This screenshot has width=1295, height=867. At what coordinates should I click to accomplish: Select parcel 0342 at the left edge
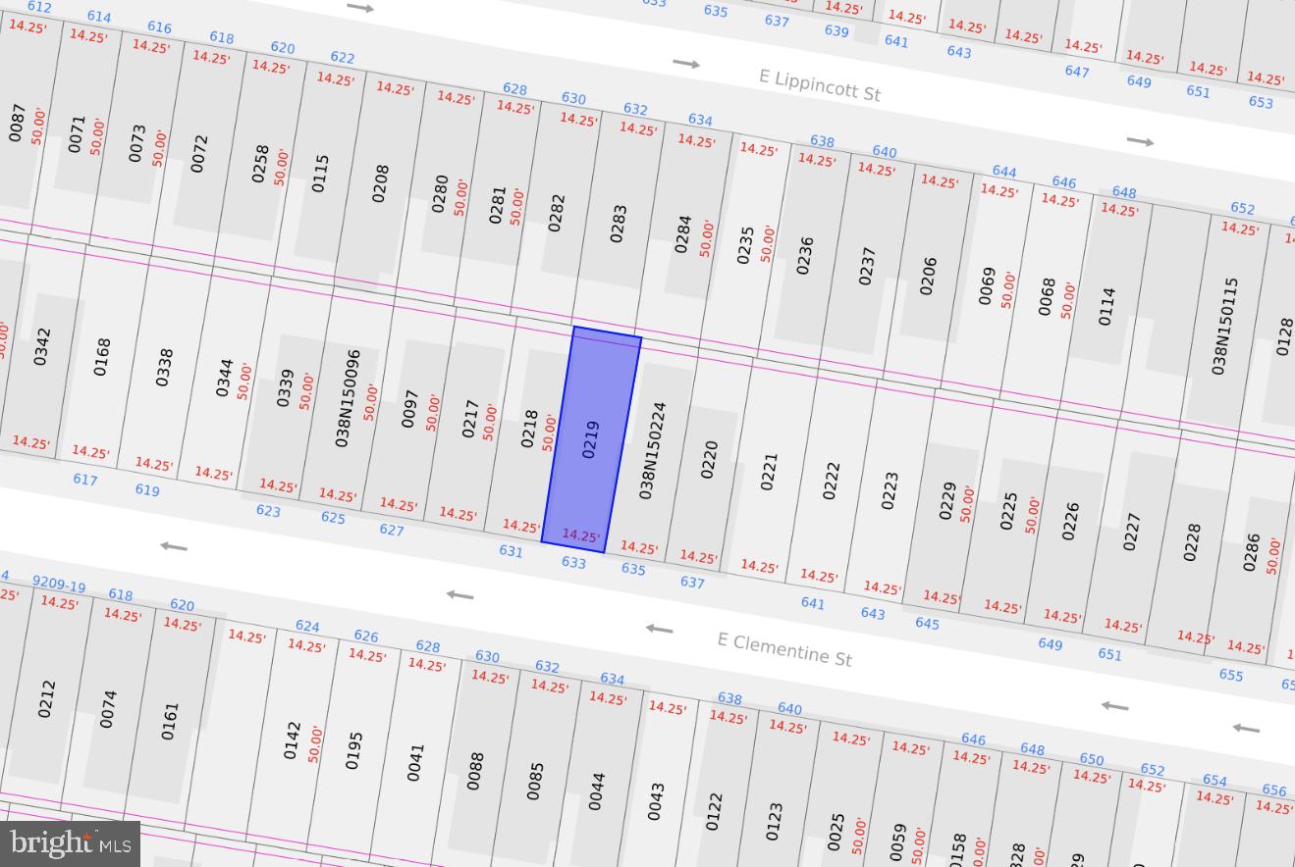point(41,346)
